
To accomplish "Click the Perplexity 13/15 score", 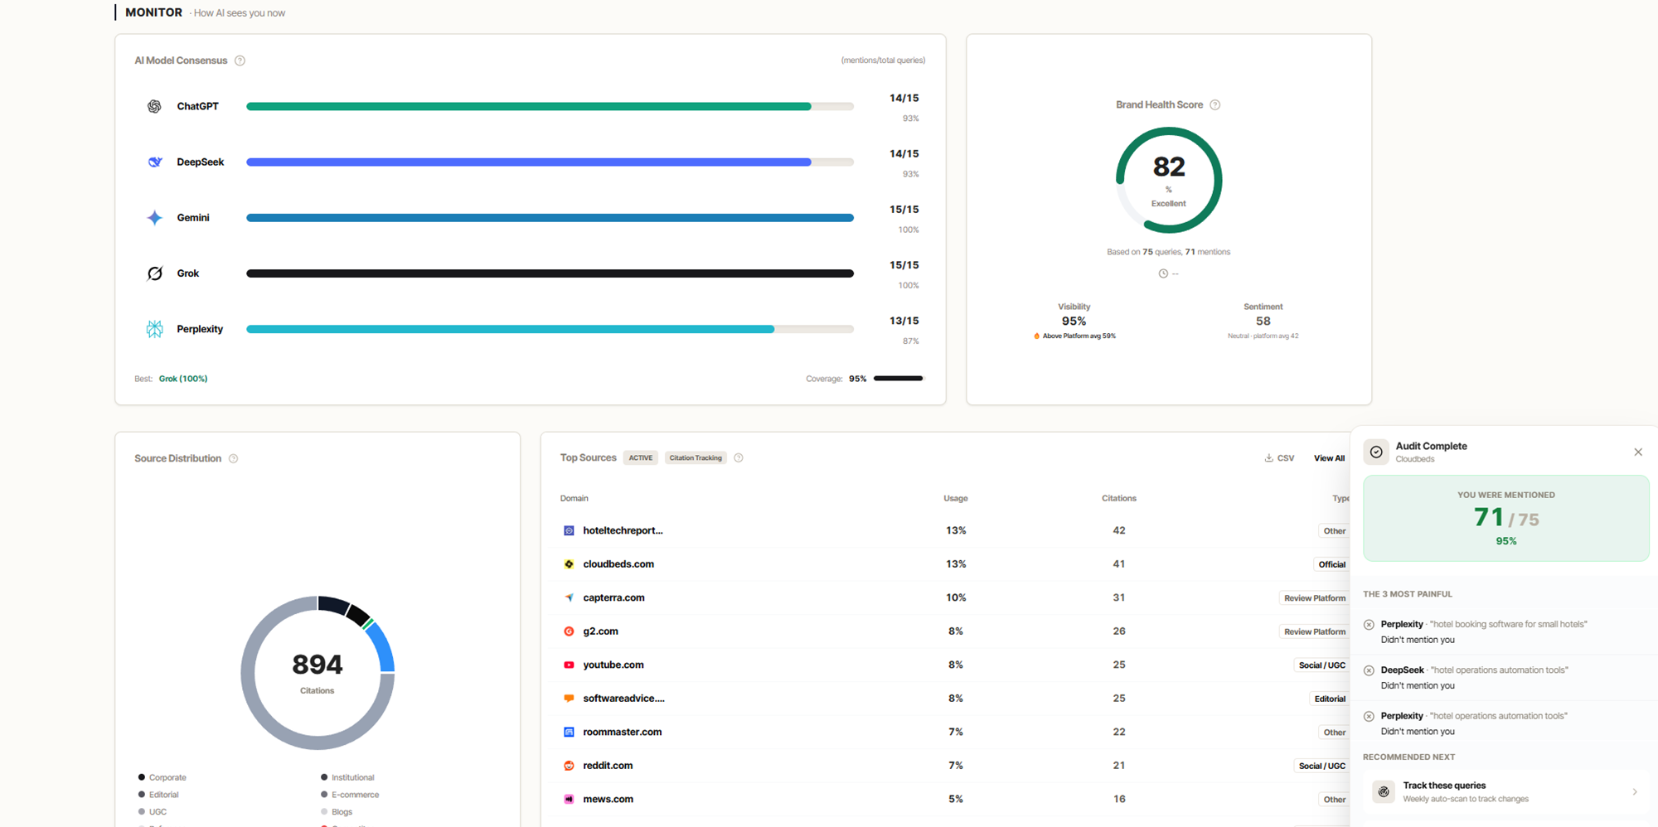I will tap(904, 321).
